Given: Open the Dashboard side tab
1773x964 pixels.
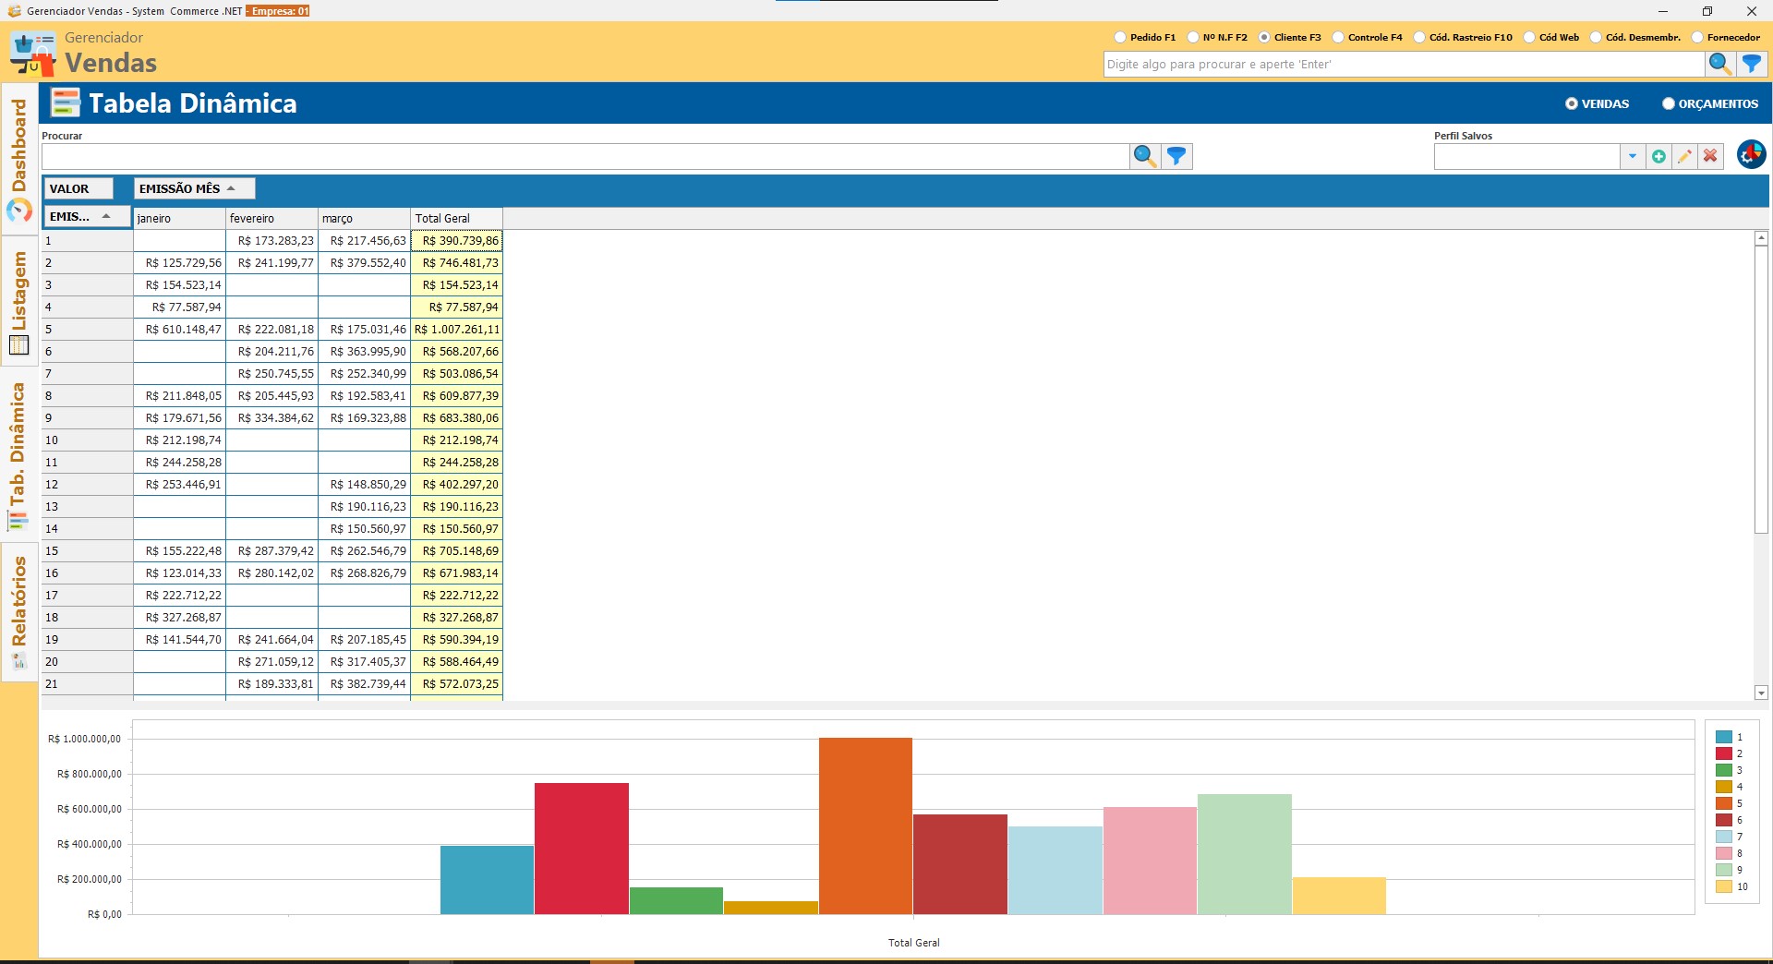Looking at the screenshot, I should point(19,159).
